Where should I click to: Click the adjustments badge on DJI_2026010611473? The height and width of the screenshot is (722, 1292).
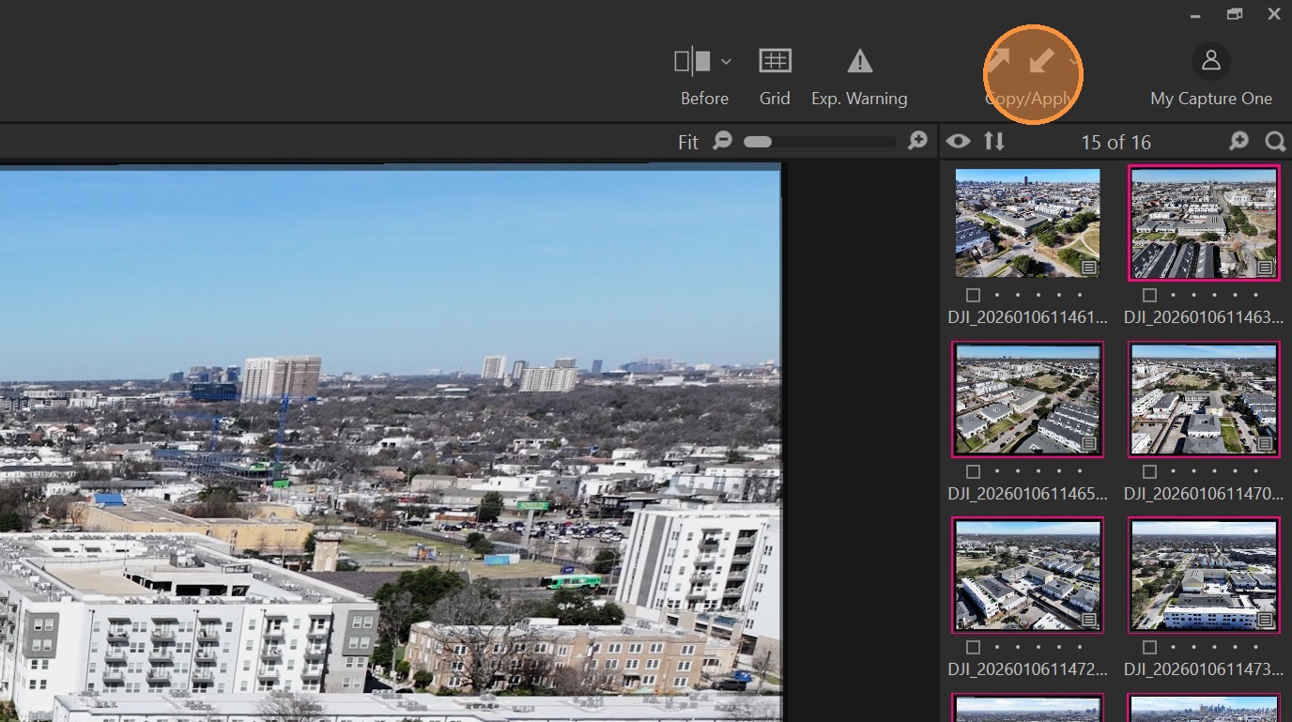[1266, 620]
